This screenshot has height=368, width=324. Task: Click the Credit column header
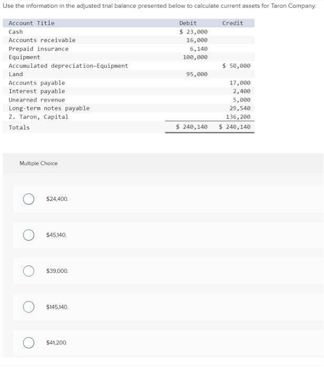pos(233,23)
